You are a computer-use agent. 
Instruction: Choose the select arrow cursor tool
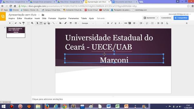point(37,23)
